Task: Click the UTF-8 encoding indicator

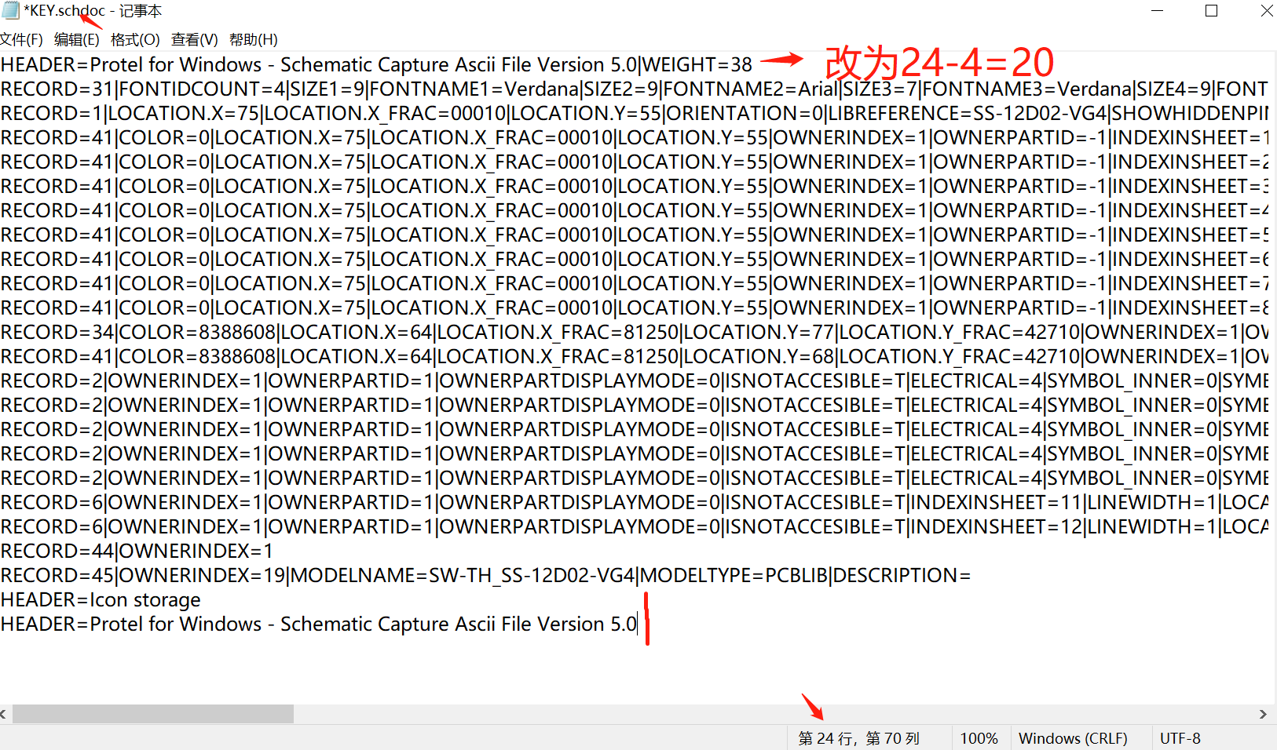Action: point(1180,737)
